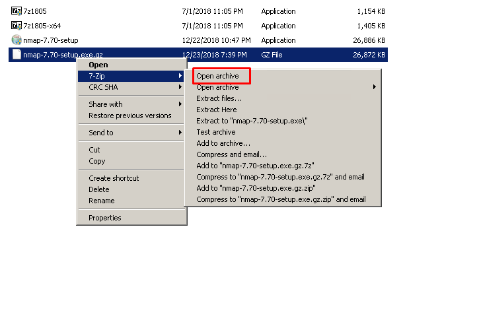The width and height of the screenshot is (477, 326).
Task: Click Open archive entry with submenu arrow
Action: (283, 87)
